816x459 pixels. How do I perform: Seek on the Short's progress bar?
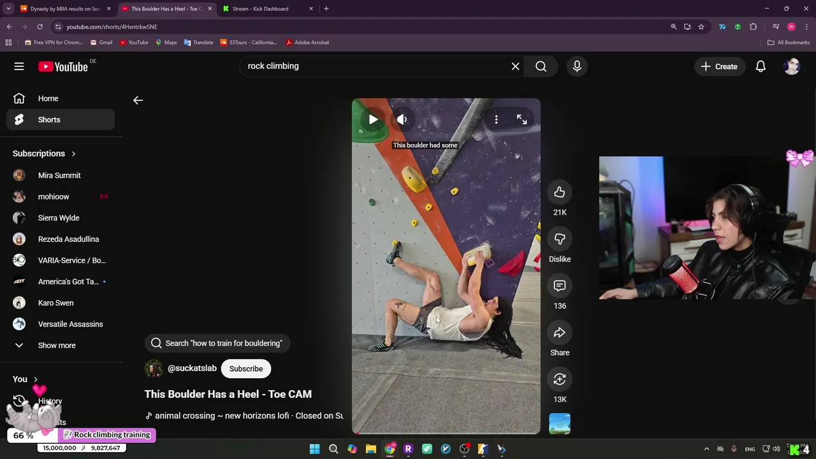pos(446,433)
